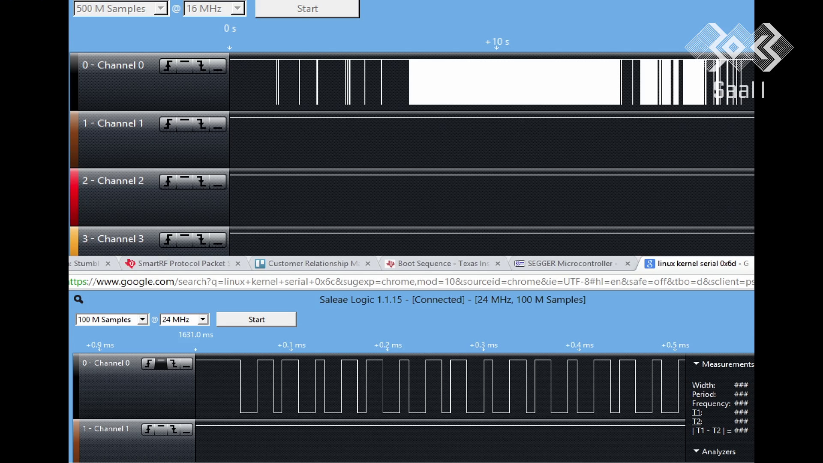This screenshot has height=463, width=823.
Task: Set falling edge trigger on Channel 2
Action: [x=201, y=182]
